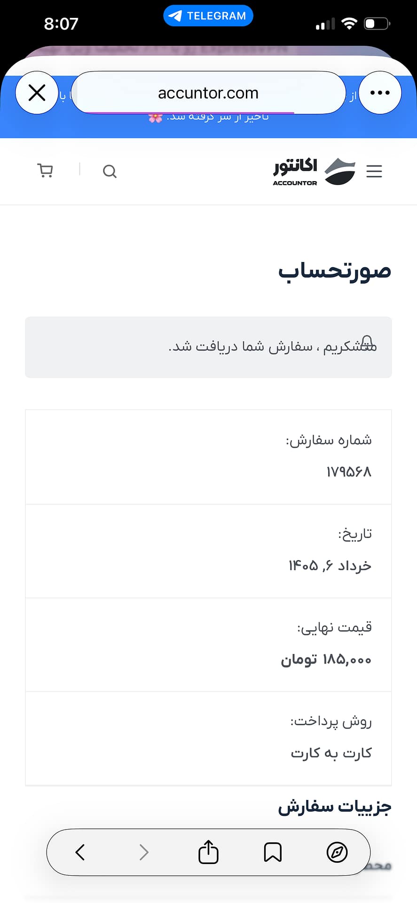Open site search magnifier icon
This screenshot has width=417, height=903.
coord(110,171)
